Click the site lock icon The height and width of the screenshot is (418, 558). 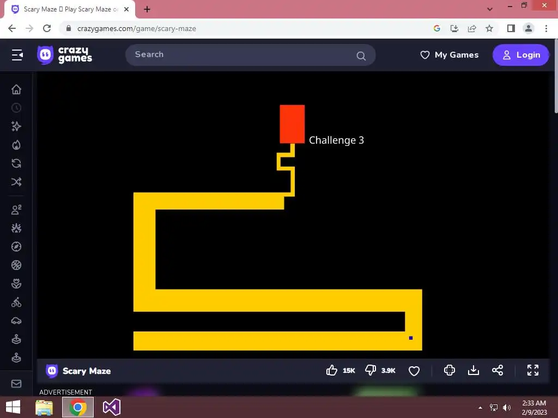(69, 28)
